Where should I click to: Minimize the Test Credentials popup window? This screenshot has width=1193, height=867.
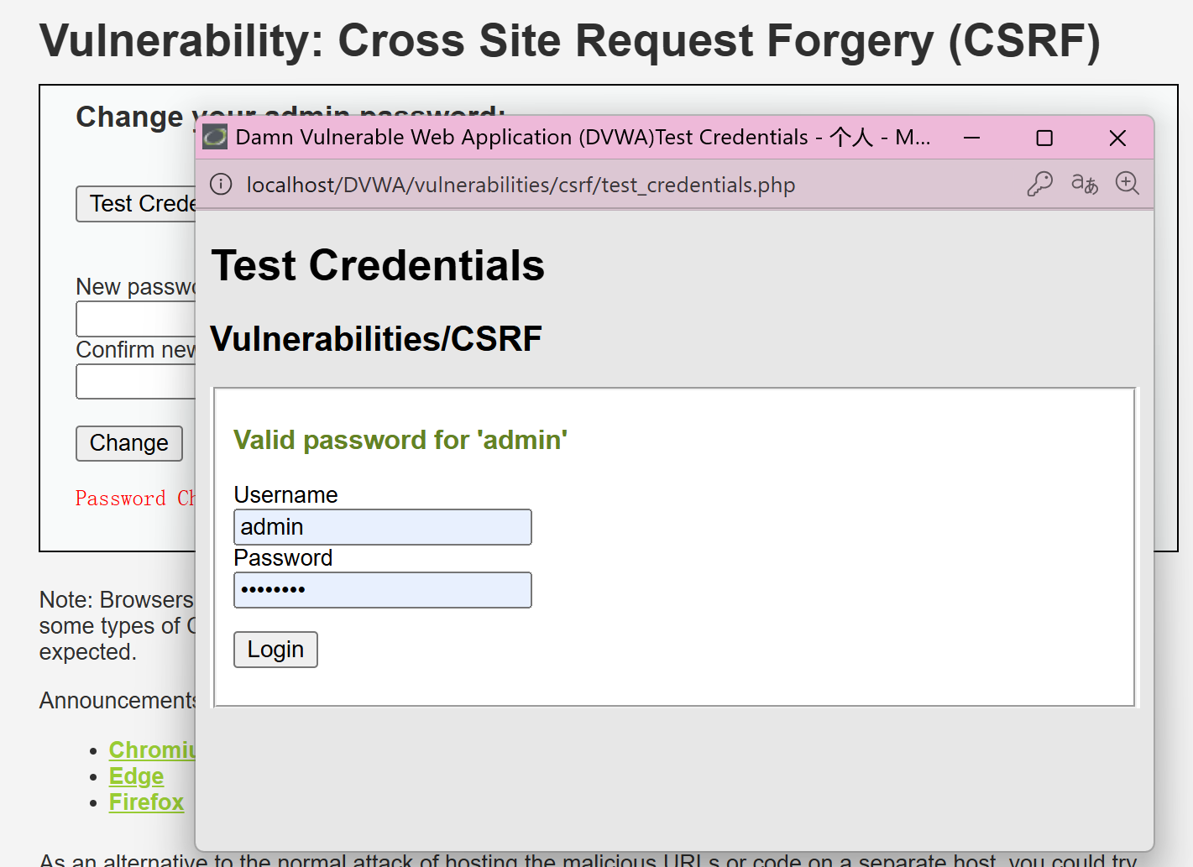971,138
